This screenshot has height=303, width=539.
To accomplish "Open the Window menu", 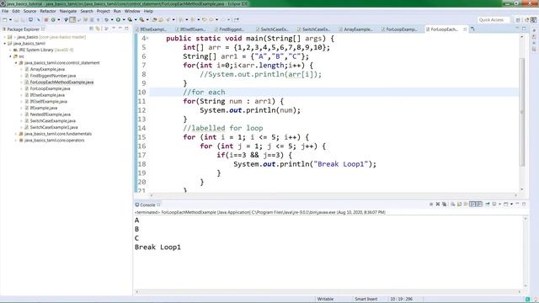I will (132, 11).
